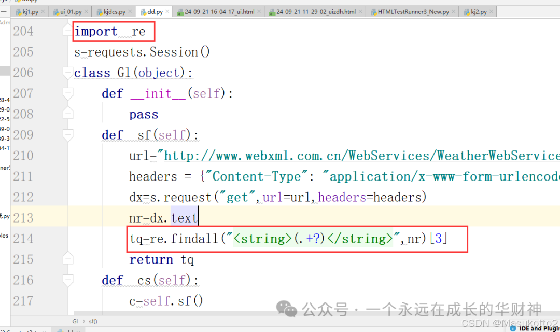Click the Python file icon on kjdcs.py tab
The height and width of the screenshot is (332, 560).
100,12
